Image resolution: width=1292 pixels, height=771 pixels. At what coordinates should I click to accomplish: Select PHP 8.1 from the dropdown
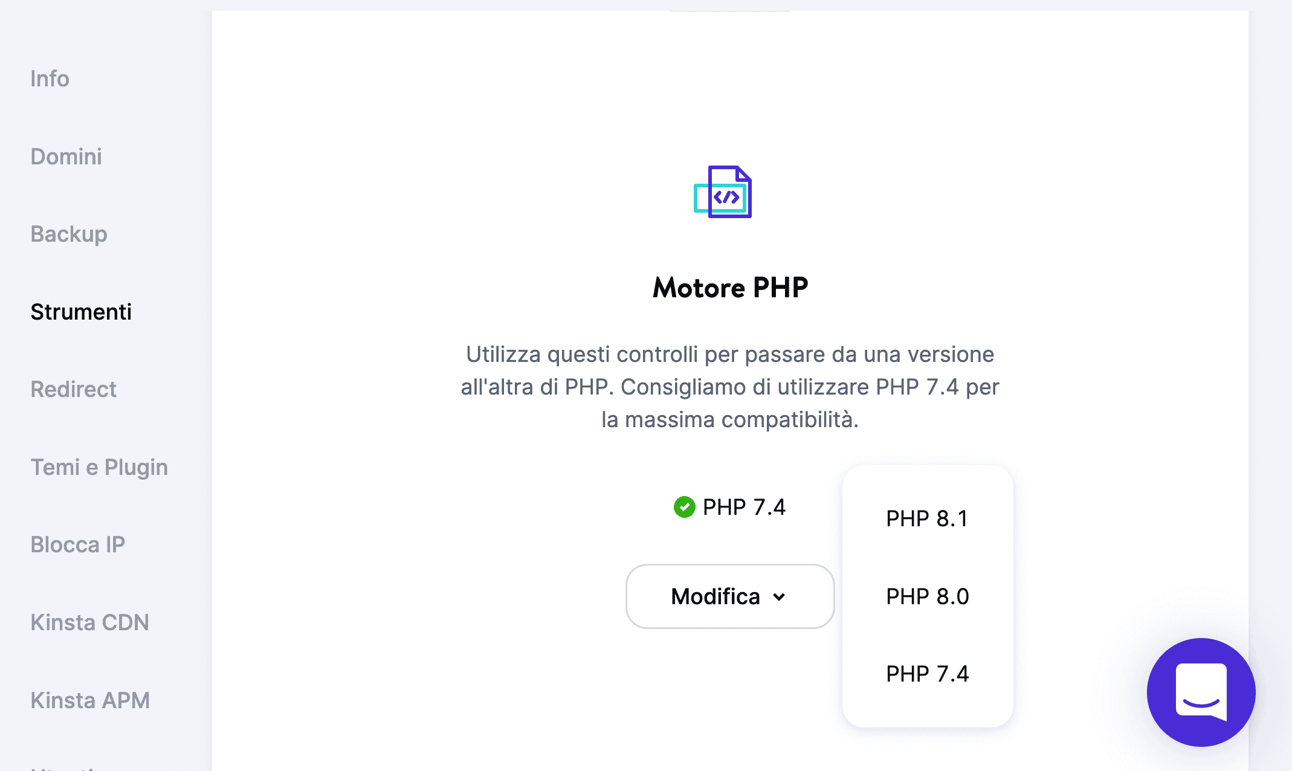[x=926, y=518]
